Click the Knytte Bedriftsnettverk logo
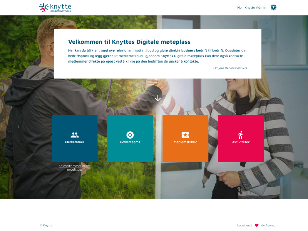This screenshot has width=308, height=231. pyautogui.click(x=55, y=8)
